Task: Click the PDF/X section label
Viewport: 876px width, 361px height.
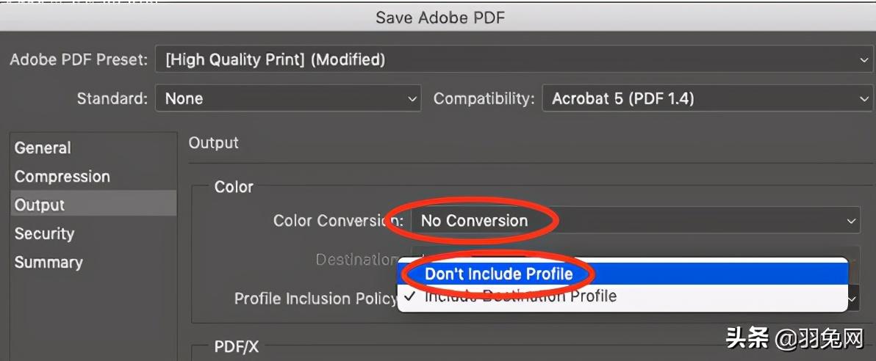Action: 236,345
